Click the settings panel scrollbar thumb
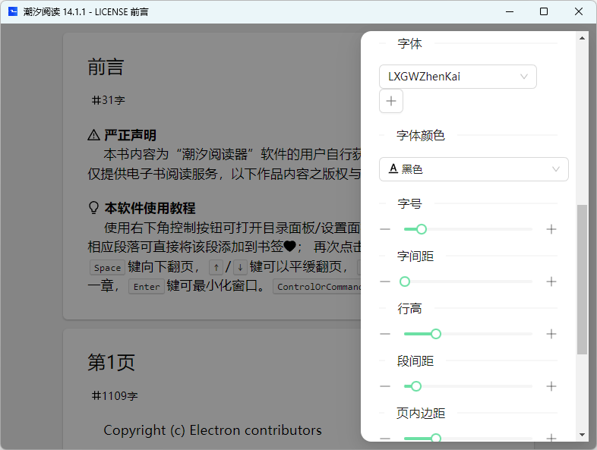Image resolution: width=597 pixels, height=450 pixels. [x=582, y=278]
